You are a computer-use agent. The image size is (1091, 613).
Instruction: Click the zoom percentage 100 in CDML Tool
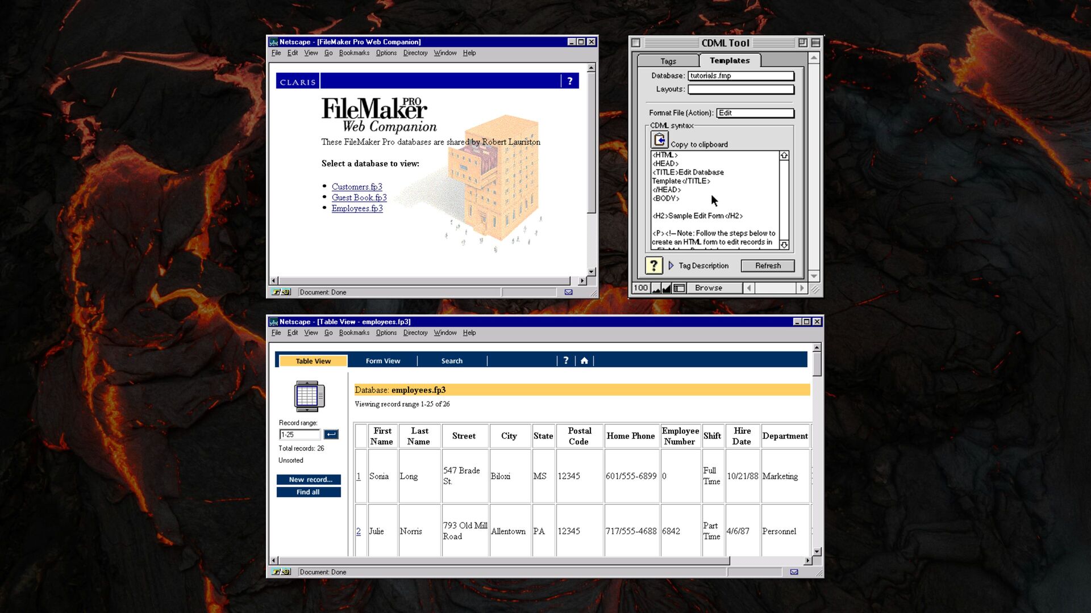pos(641,288)
